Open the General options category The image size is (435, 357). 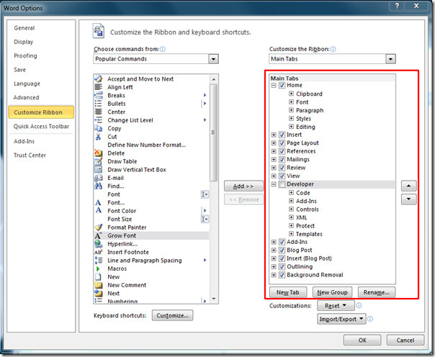pos(24,28)
